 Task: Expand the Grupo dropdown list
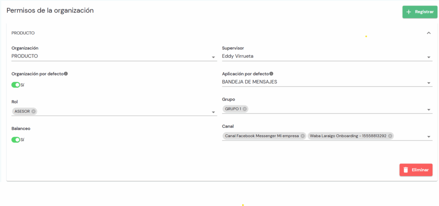click(429, 110)
